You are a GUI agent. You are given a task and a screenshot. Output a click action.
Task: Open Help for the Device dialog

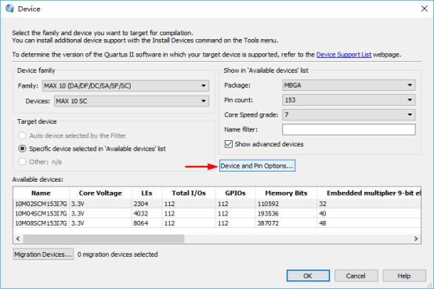tap(404, 276)
